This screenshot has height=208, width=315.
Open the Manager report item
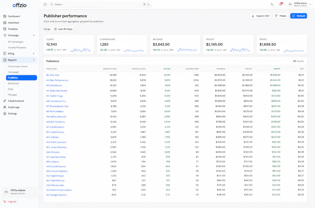pyautogui.click(x=13, y=95)
